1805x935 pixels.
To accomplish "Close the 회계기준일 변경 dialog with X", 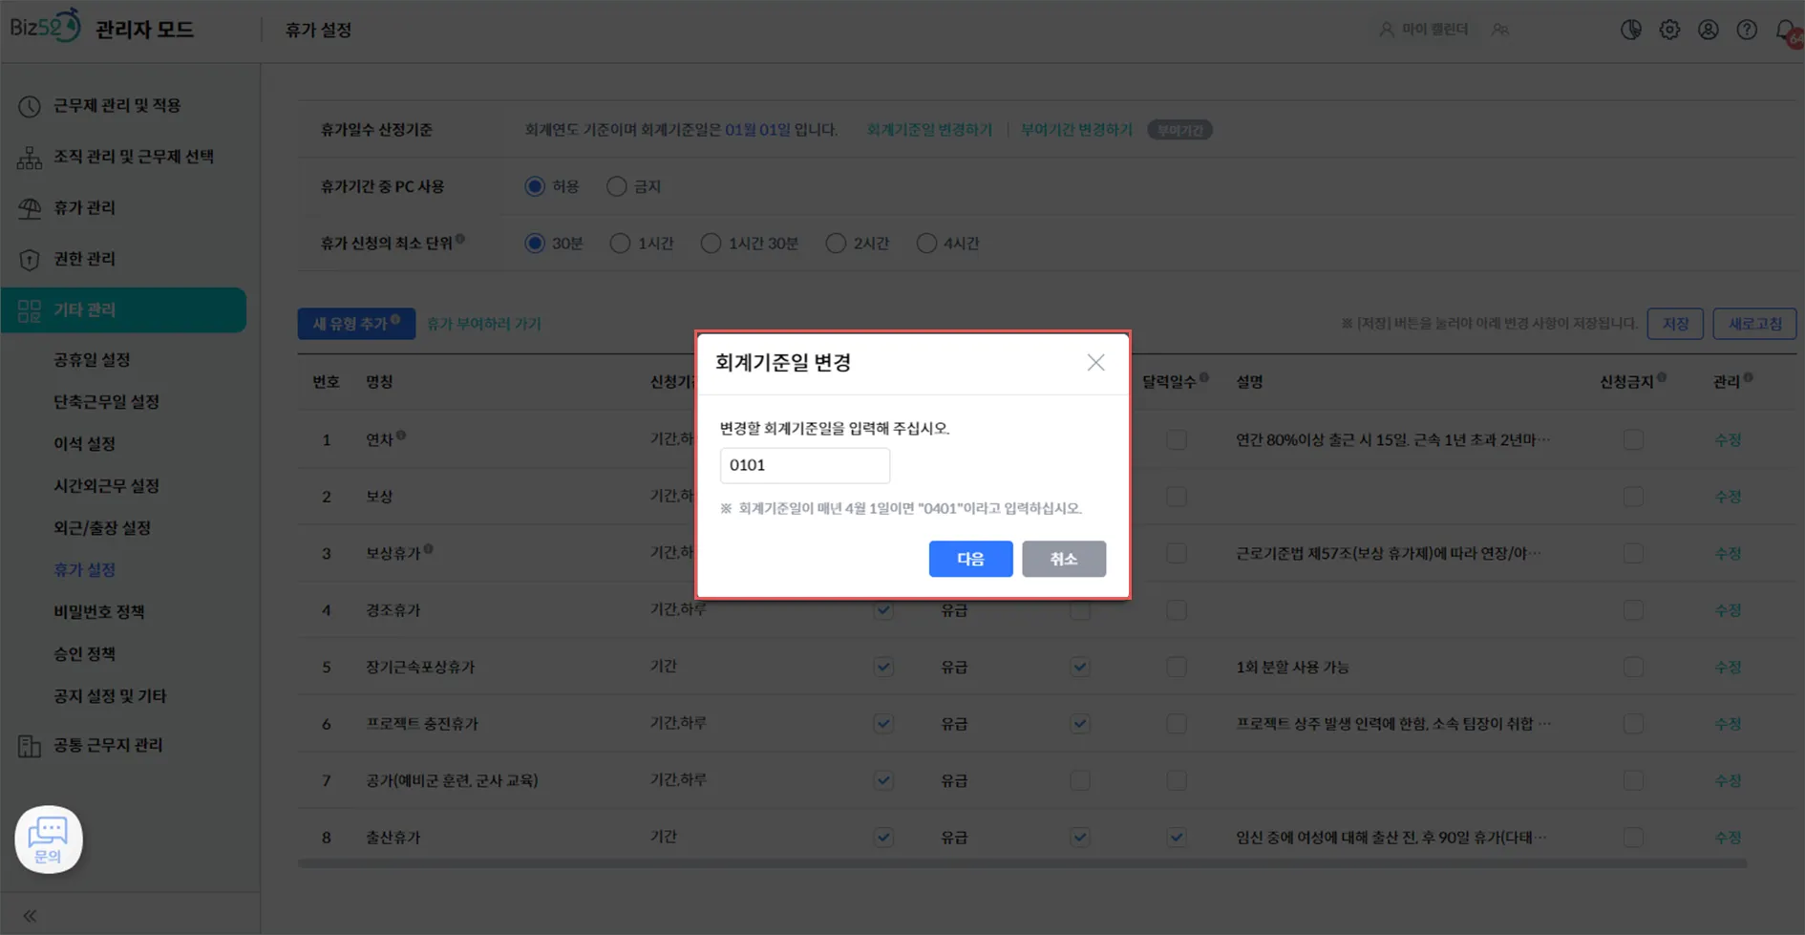I will 1095,362.
